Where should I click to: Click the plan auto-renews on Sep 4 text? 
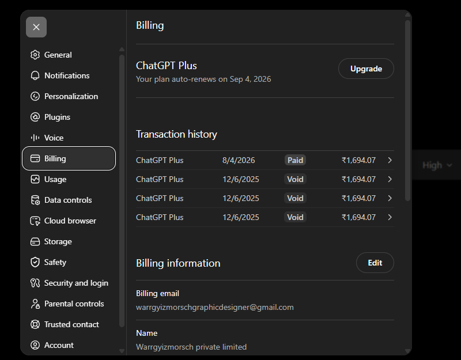(203, 79)
